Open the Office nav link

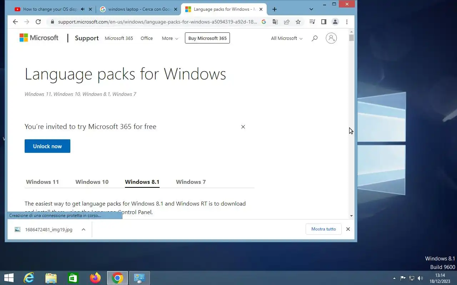pyautogui.click(x=147, y=38)
